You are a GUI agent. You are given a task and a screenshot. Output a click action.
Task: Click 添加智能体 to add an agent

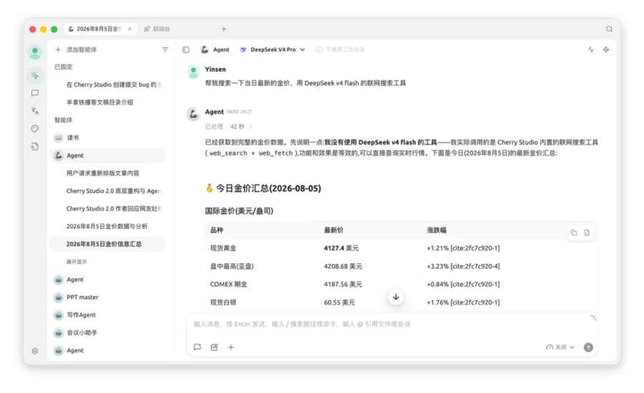[x=77, y=49]
